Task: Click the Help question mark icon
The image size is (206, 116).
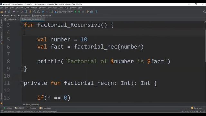Action: [96, 12]
